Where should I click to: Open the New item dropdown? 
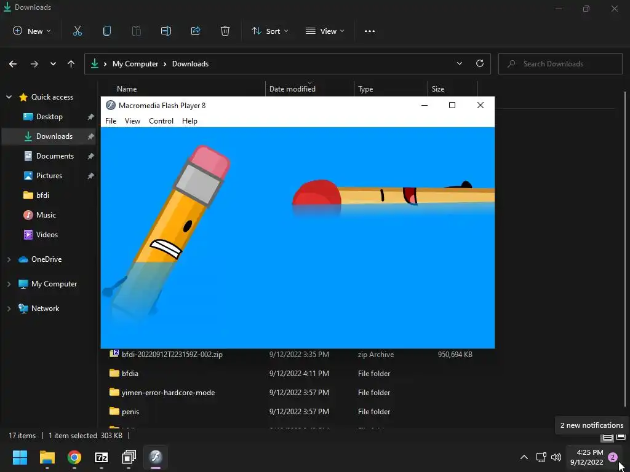click(32, 31)
